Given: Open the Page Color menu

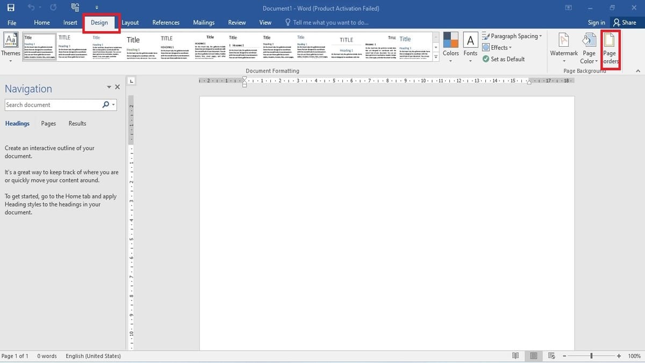Looking at the screenshot, I should (589, 47).
